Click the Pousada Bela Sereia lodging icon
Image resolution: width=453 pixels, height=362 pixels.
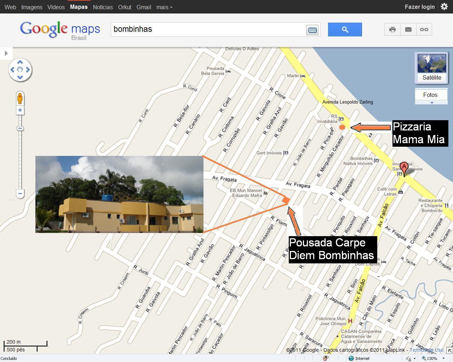point(228,71)
